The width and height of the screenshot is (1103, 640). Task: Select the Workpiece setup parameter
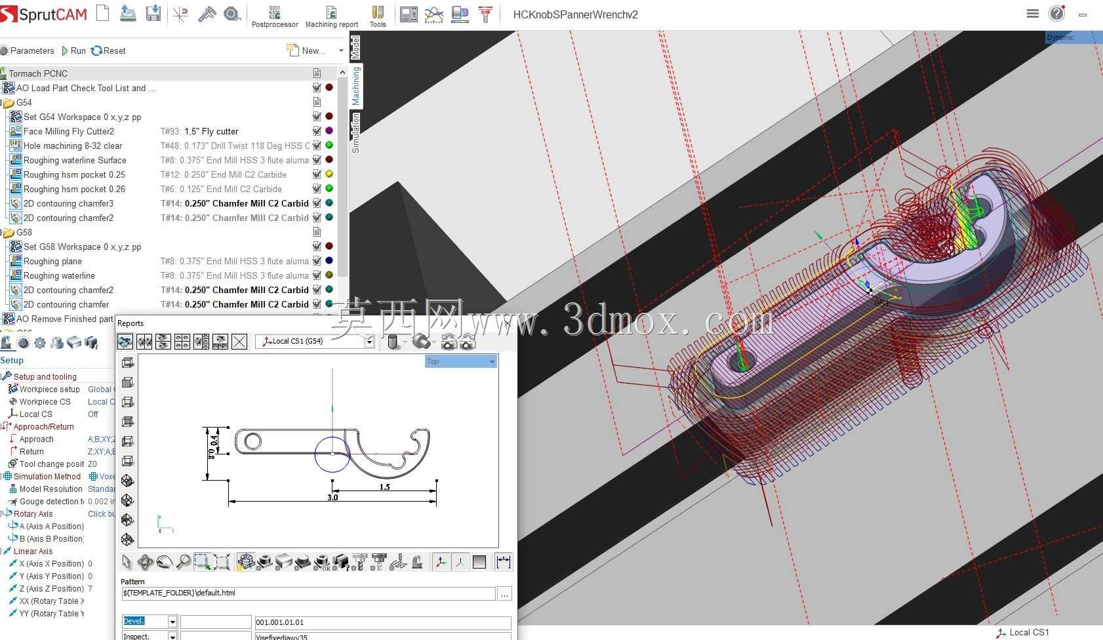49,389
